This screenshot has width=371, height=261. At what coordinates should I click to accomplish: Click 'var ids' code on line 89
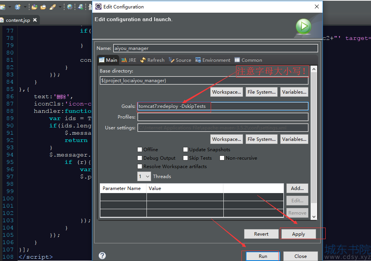point(63,118)
